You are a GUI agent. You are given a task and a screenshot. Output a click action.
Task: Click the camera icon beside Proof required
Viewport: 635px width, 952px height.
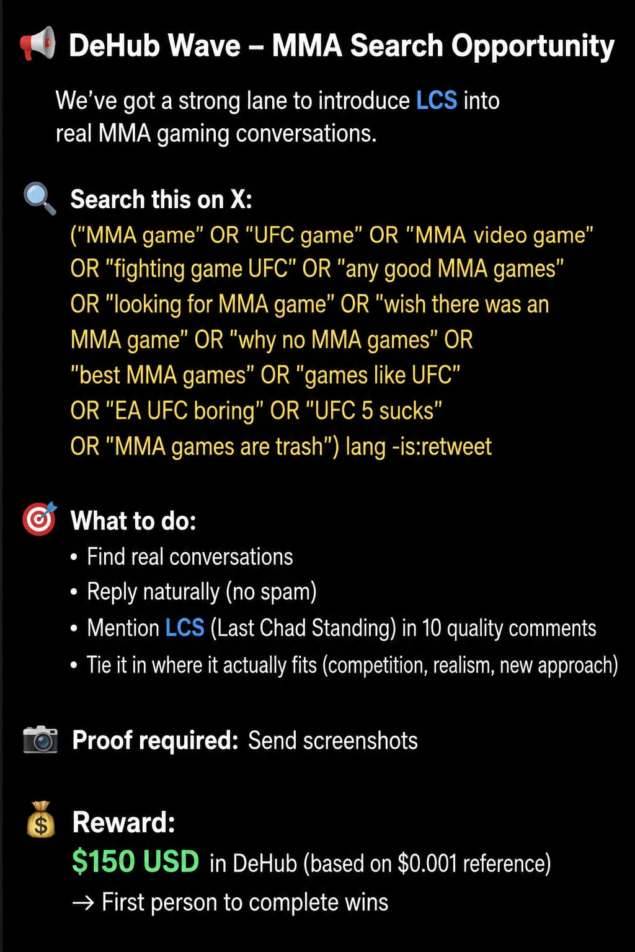click(40, 739)
